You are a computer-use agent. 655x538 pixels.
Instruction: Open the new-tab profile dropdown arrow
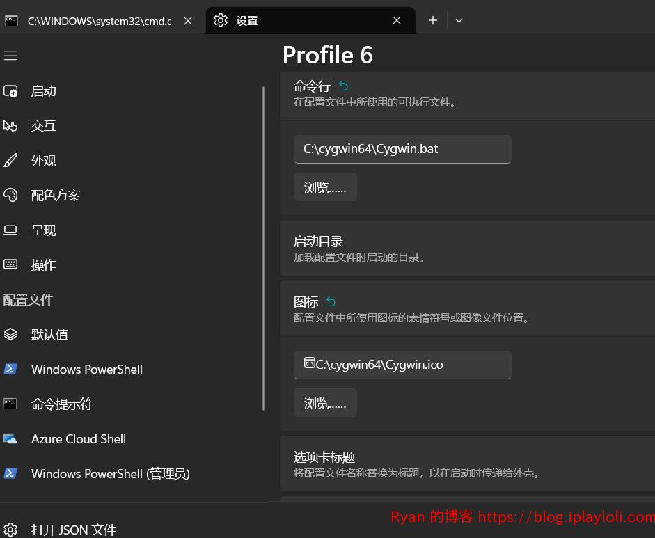(x=459, y=20)
